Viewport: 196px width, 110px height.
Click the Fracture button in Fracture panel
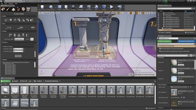[18, 56]
